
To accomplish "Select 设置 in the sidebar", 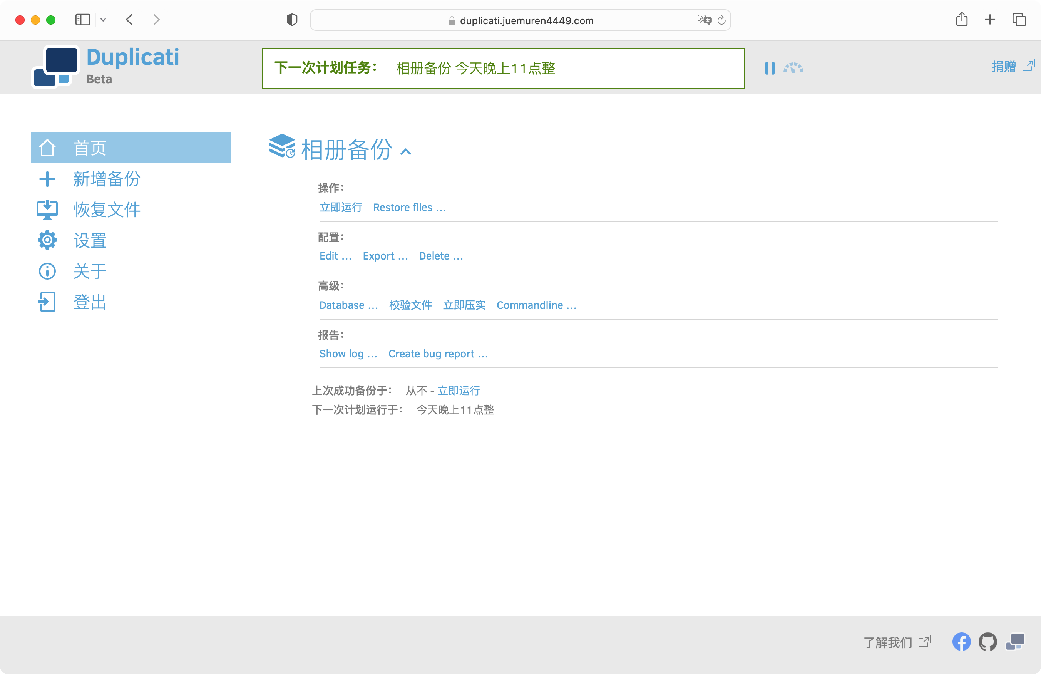I will pyautogui.click(x=90, y=240).
